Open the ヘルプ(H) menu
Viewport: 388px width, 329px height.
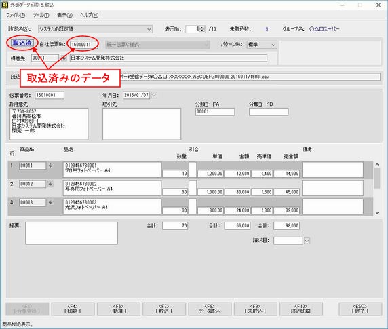click(89, 15)
